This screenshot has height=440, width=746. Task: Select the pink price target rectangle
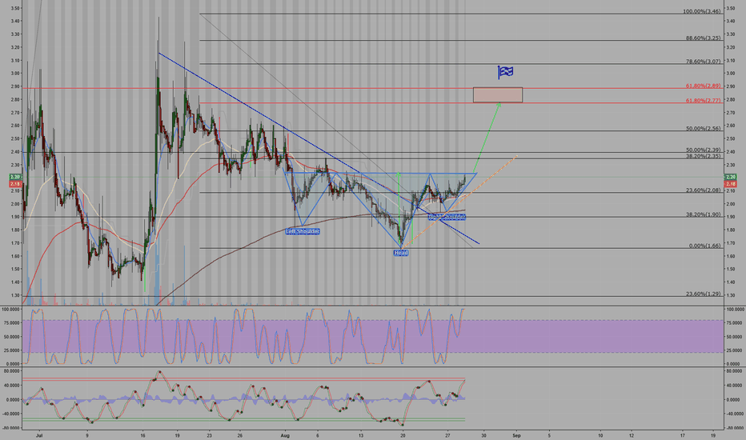click(x=498, y=94)
